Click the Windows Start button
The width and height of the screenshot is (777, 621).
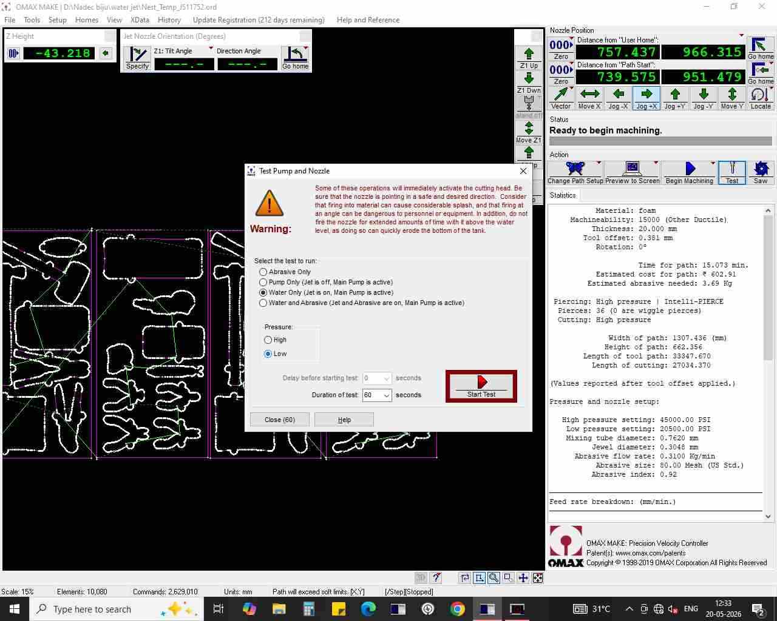tap(15, 609)
